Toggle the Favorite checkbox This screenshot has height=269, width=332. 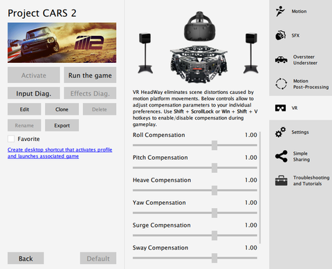coord(11,139)
